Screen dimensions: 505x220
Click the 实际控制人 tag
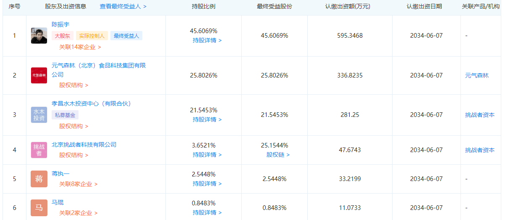pyautogui.click(x=92, y=36)
